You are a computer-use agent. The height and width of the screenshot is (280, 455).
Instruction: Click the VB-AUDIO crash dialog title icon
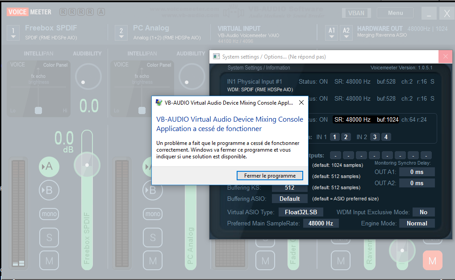click(159, 102)
